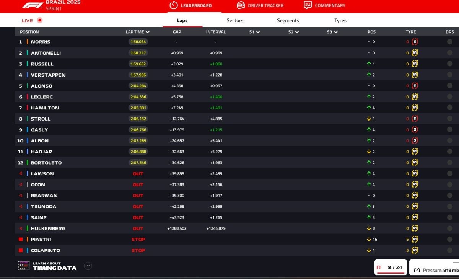Click the red stop marker beside Piastri
This screenshot has height=279, width=459.
point(21,240)
